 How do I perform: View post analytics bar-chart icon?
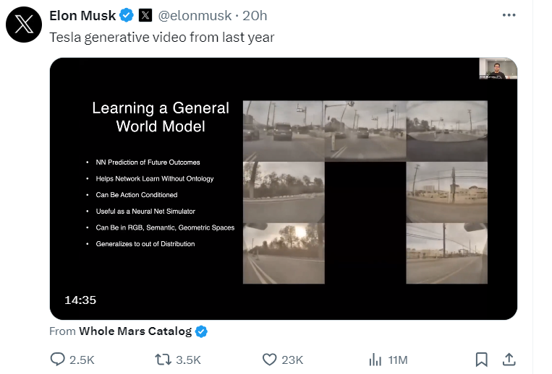click(375, 359)
